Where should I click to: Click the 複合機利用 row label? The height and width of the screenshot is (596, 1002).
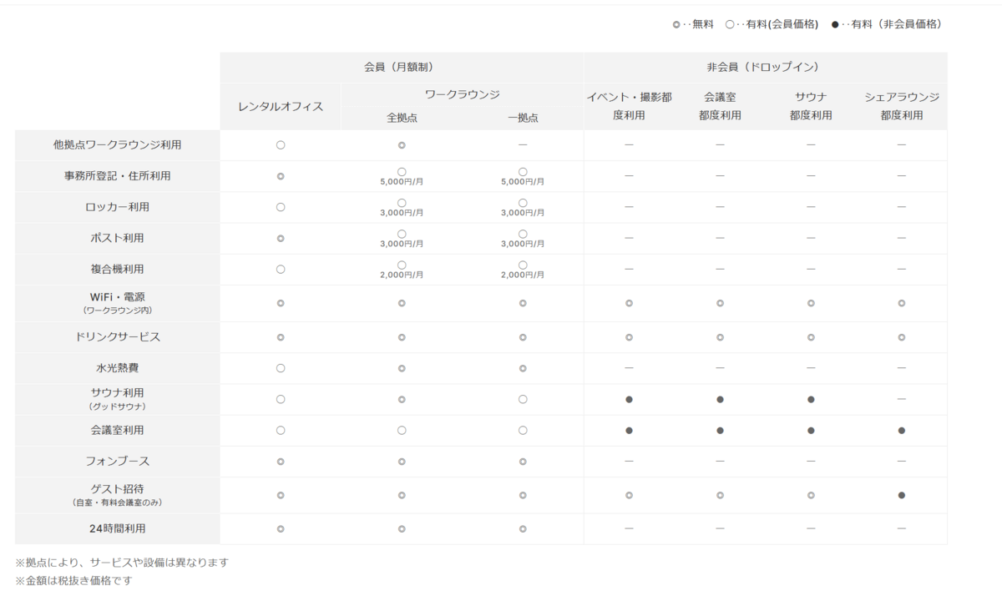[x=117, y=270]
